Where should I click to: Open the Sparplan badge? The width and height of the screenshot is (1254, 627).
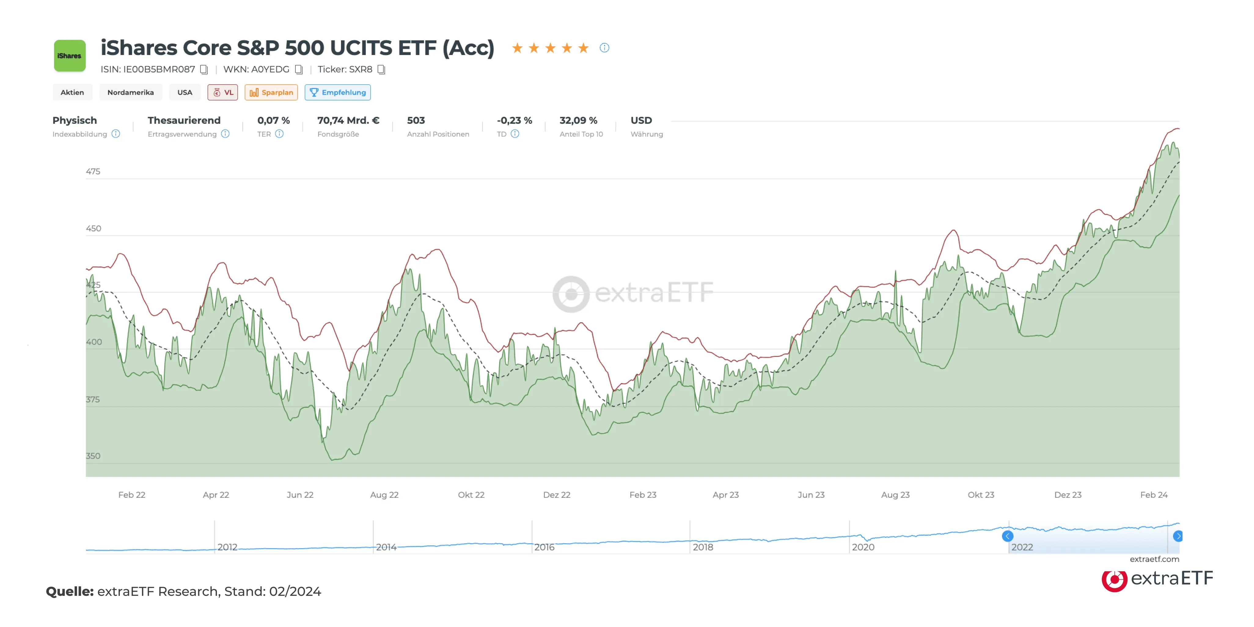271,93
